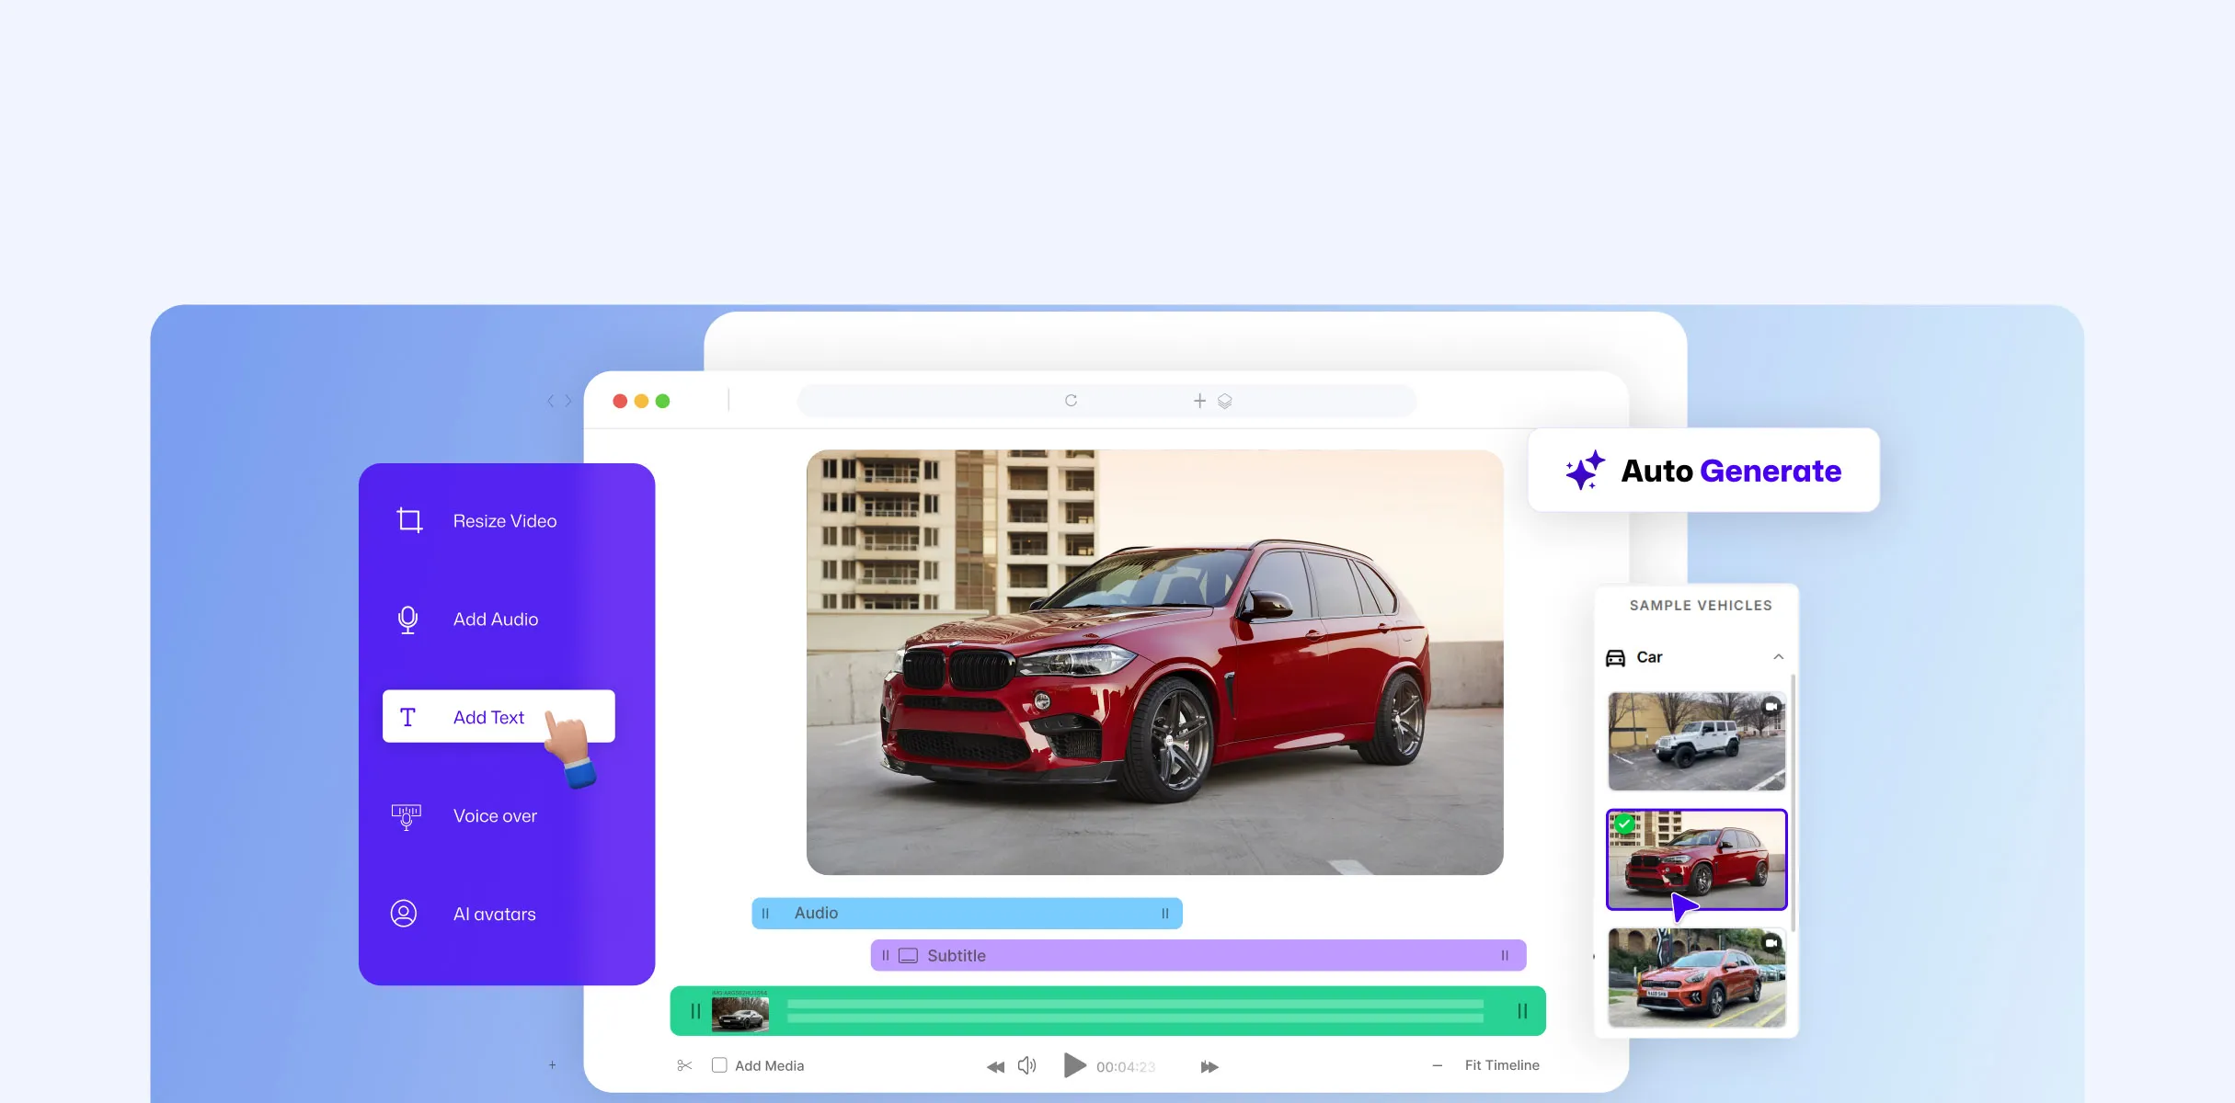Toggle the Subtitle track layer icon
The image size is (2235, 1103).
(908, 955)
